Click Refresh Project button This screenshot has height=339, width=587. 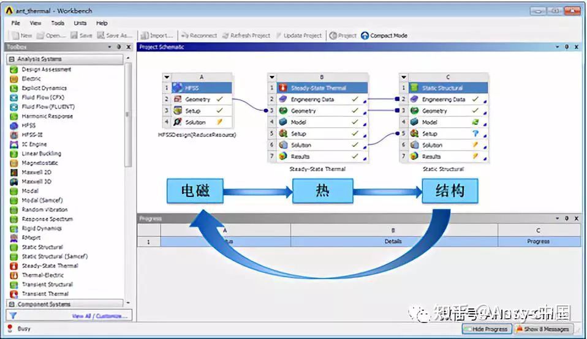[246, 35]
